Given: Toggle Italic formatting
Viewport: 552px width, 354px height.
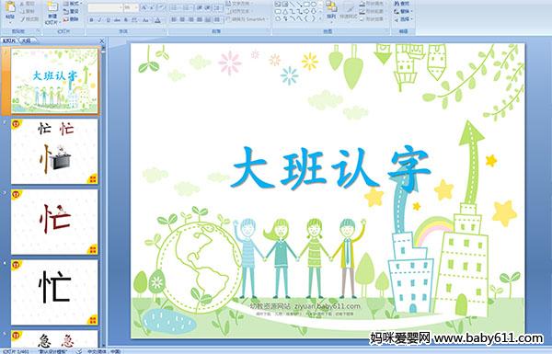Looking at the screenshot, I should [x=99, y=20].
